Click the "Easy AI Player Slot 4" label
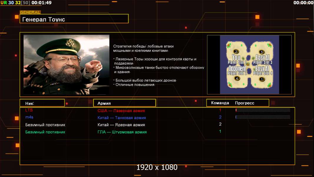 263,71
